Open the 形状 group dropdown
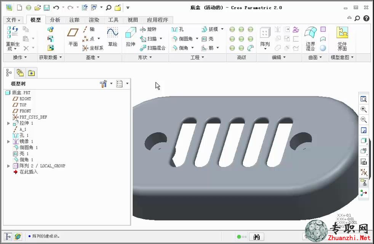The image size is (374, 244). tap(145, 58)
